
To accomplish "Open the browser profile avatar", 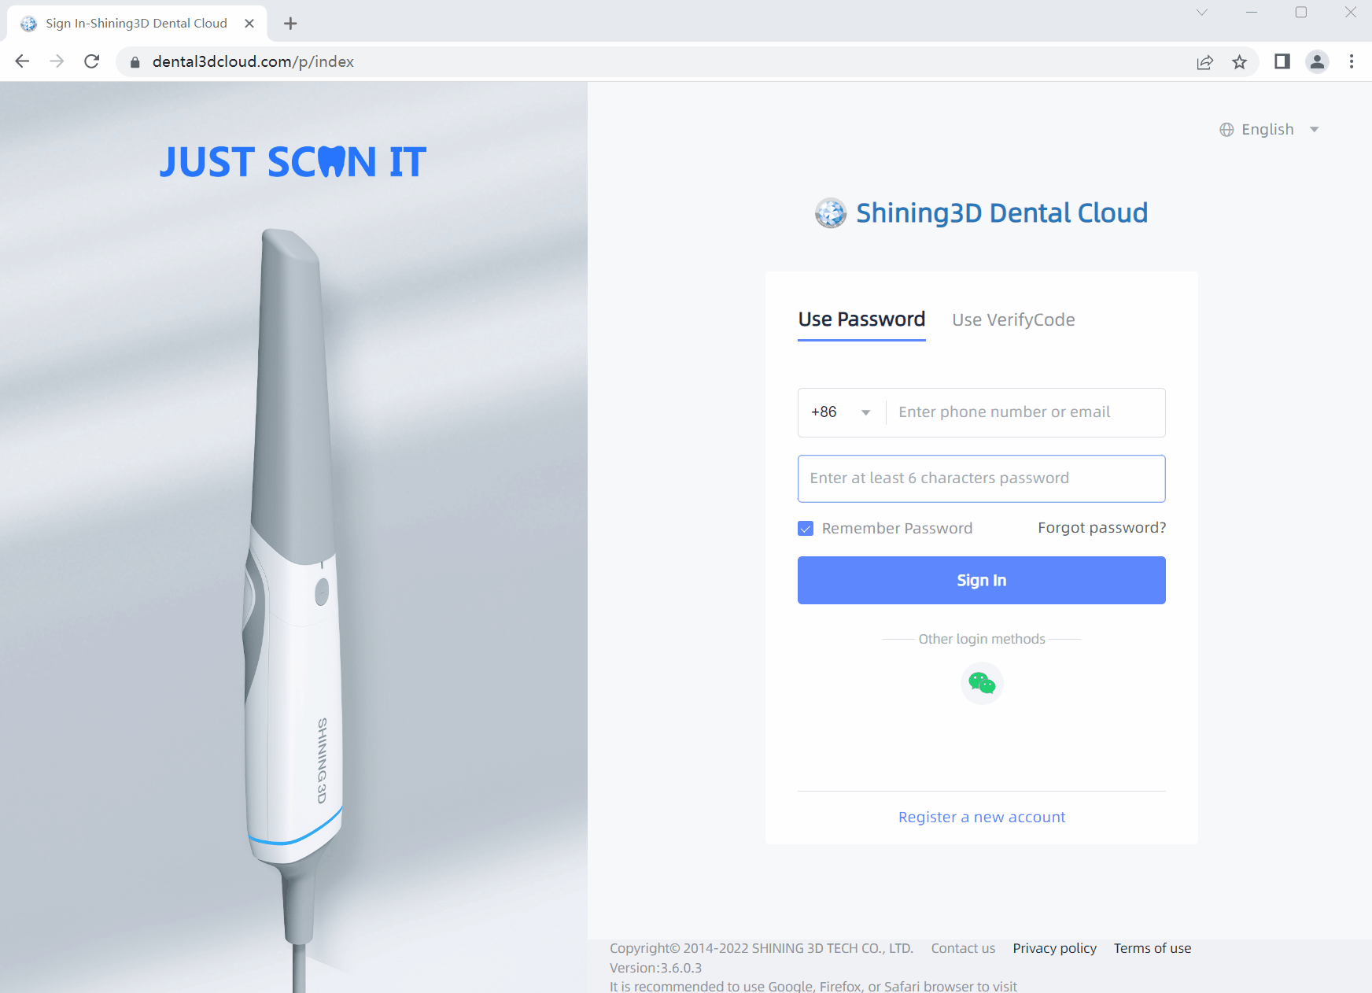I will (1317, 61).
